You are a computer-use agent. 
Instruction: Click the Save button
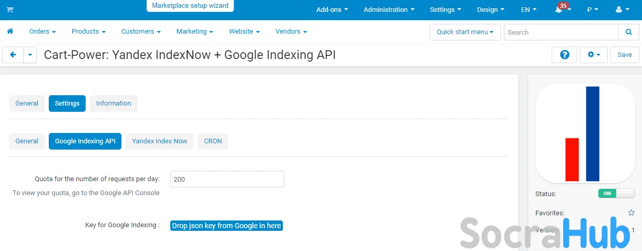tap(624, 55)
